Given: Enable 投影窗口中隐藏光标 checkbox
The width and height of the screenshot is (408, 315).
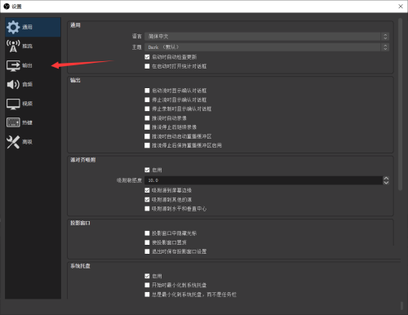Looking at the screenshot, I should pyautogui.click(x=147, y=233).
